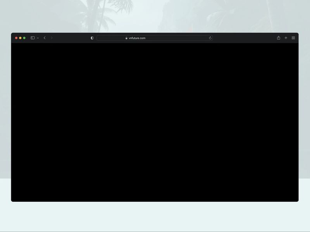
Task: Show the tab overview grid
Action: pyautogui.click(x=293, y=38)
